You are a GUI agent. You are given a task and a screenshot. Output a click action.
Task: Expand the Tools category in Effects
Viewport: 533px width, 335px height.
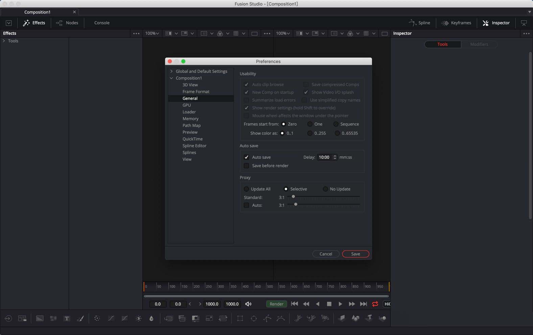(4, 41)
